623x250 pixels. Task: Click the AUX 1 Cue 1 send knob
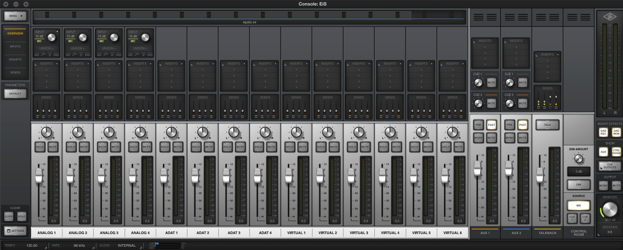coord(478,82)
